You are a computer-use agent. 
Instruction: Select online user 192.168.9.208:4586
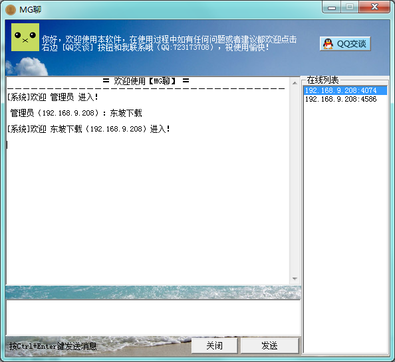[x=345, y=99]
